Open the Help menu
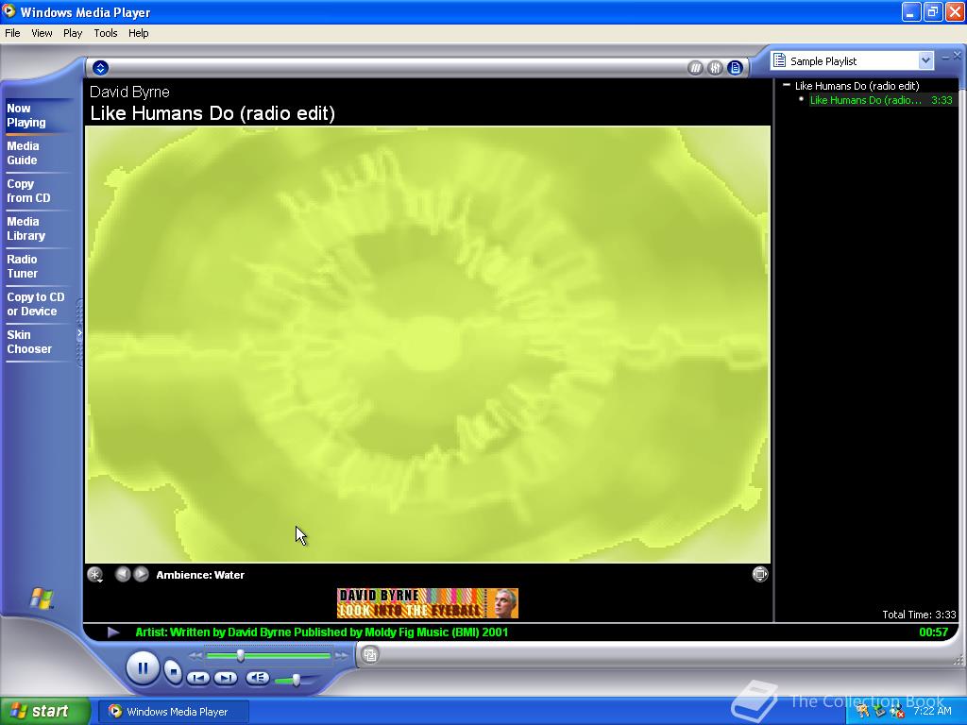The height and width of the screenshot is (725, 967). tap(138, 33)
